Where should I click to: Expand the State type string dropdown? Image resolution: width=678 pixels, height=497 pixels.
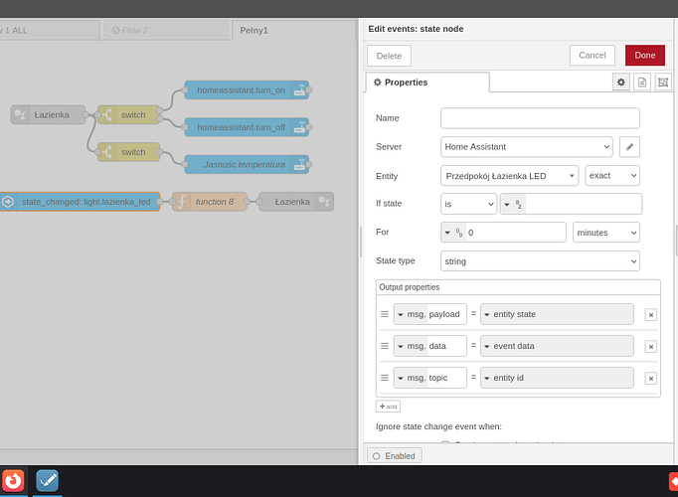[x=540, y=261]
